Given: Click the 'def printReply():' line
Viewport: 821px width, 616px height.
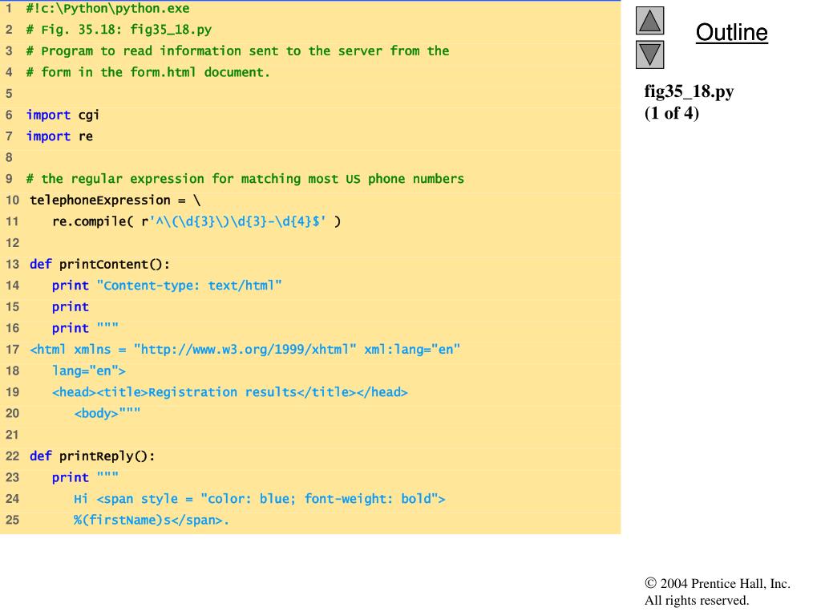Looking at the screenshot, I should click(92, 456).
